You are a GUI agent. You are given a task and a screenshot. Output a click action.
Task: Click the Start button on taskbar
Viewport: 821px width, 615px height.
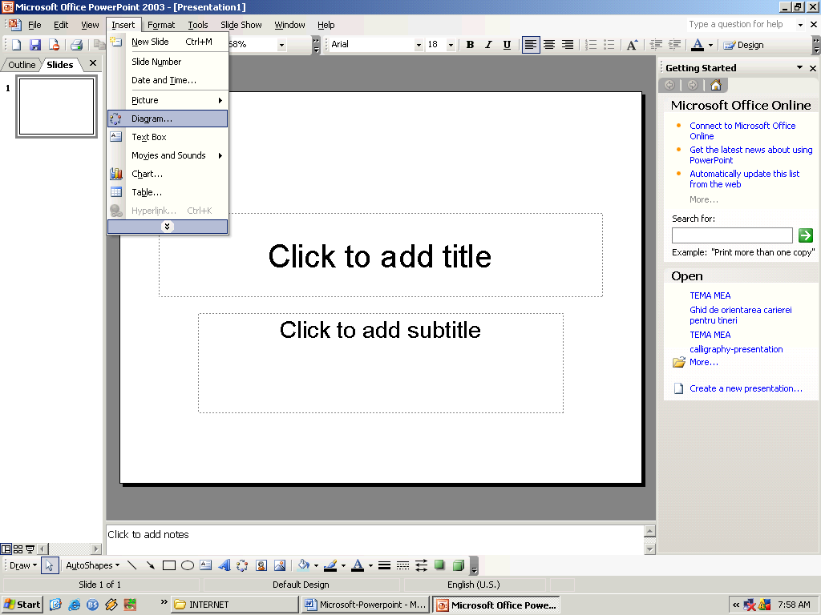tap(22, 605)
